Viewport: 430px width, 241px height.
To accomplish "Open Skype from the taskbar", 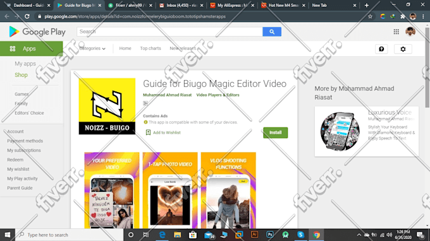I will [x=300, y=235].
